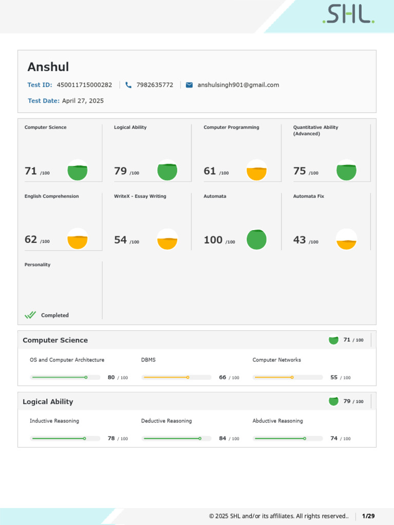Click the Automata full green gauge icon

pyautogui.click(x=257, y=239)
